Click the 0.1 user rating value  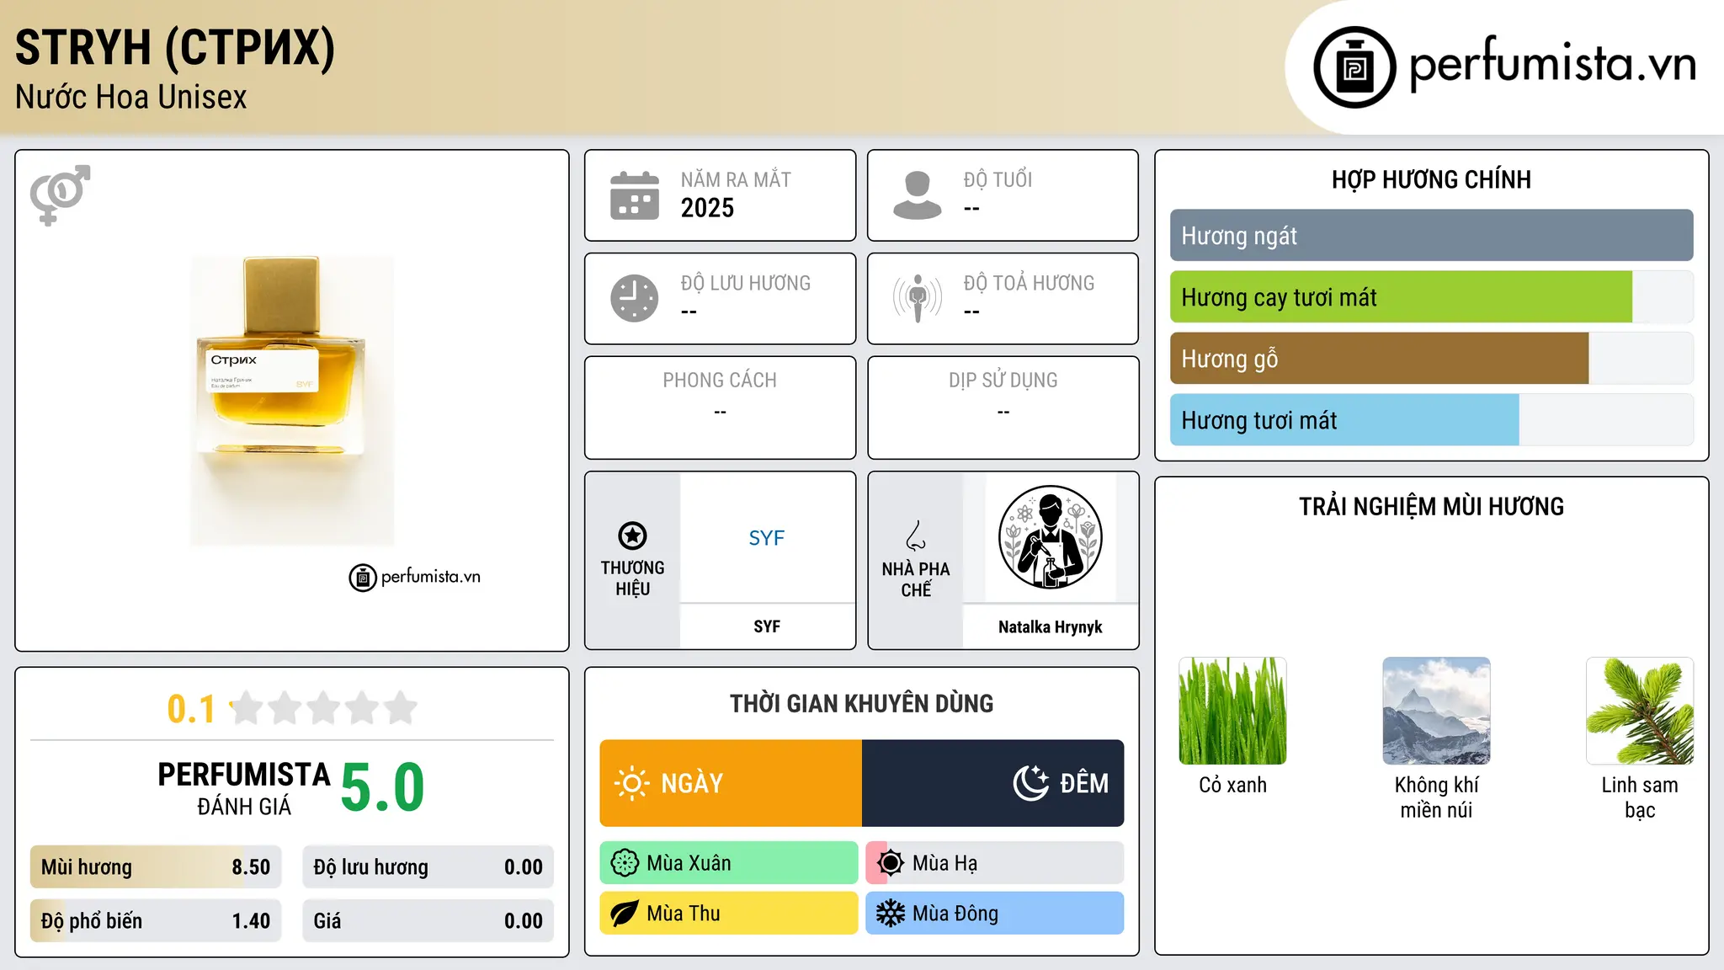[191, 709]
